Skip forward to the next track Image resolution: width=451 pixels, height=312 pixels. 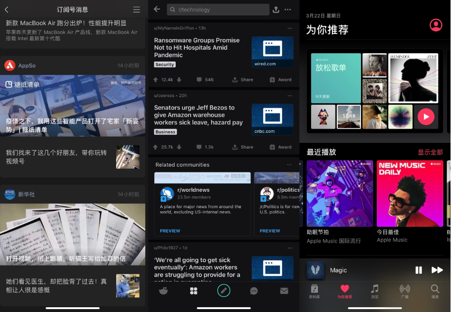437,270
